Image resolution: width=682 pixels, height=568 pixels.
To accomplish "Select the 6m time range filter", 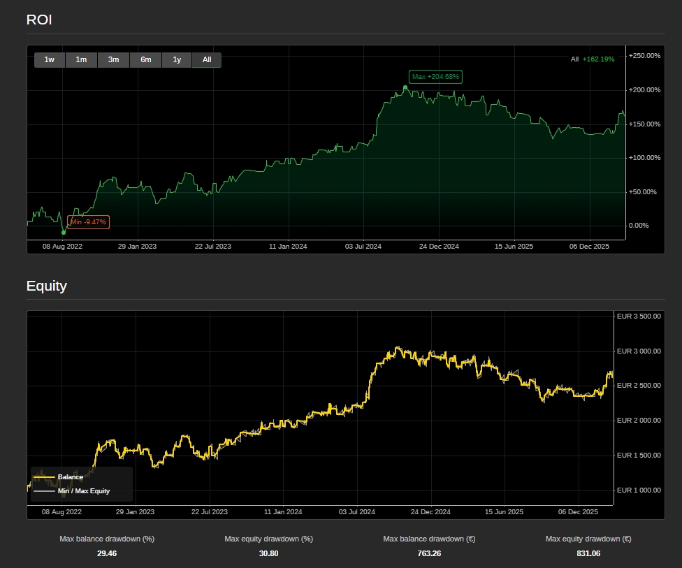I will point(145,60).
